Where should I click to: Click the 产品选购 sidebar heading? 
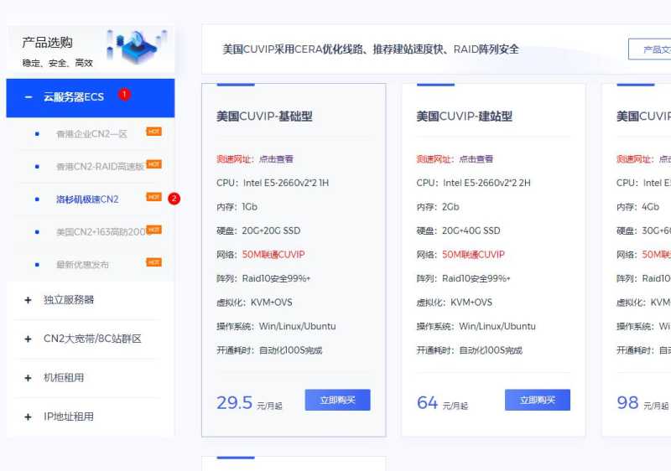pos(47,42)
